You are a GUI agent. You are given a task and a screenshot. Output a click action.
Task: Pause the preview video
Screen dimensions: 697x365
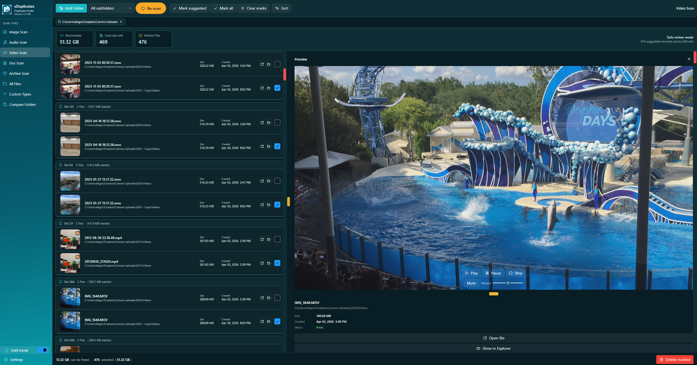coord(493,273)
